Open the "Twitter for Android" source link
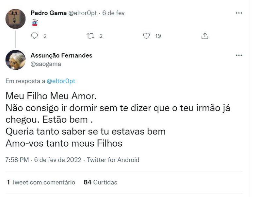 pyautogui.click(x=113, y=160)
